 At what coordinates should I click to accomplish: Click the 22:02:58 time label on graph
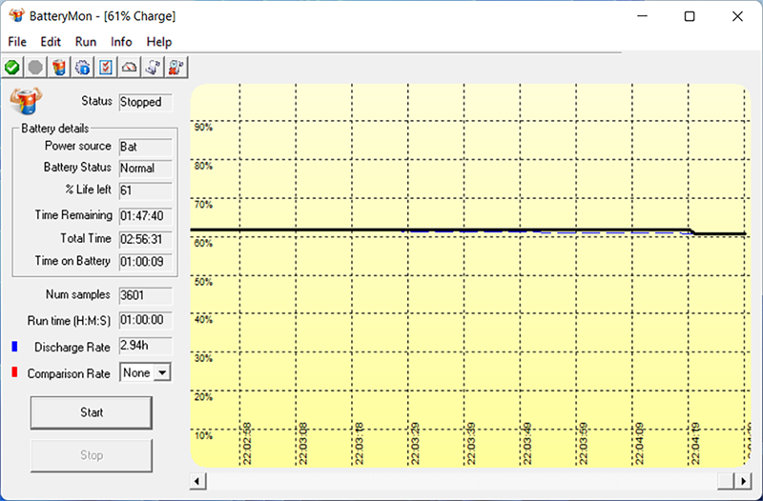(x=247, y=444)
